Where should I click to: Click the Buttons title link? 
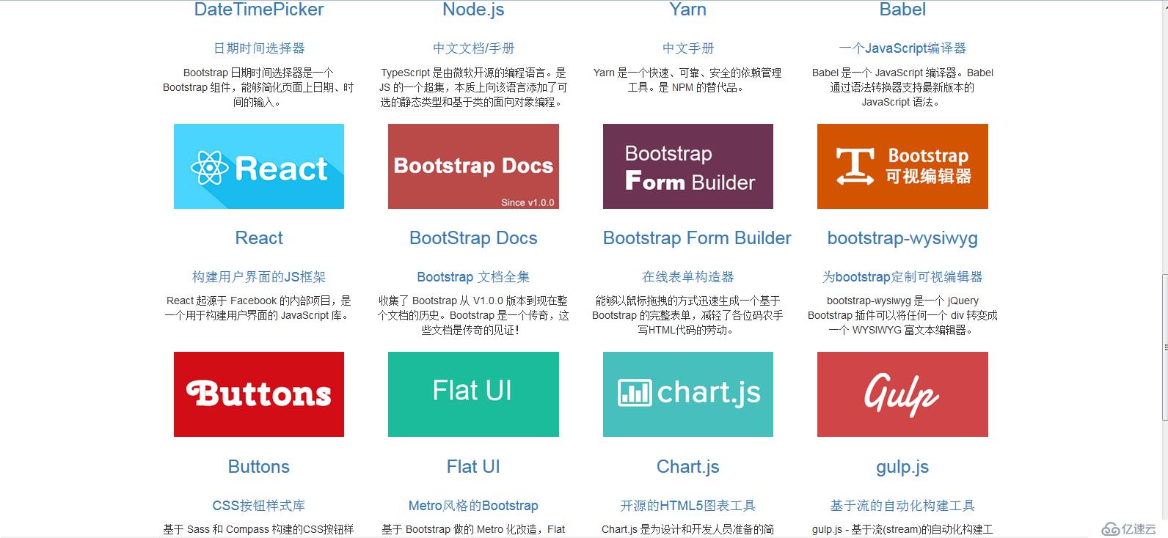[x=259, y=467]
